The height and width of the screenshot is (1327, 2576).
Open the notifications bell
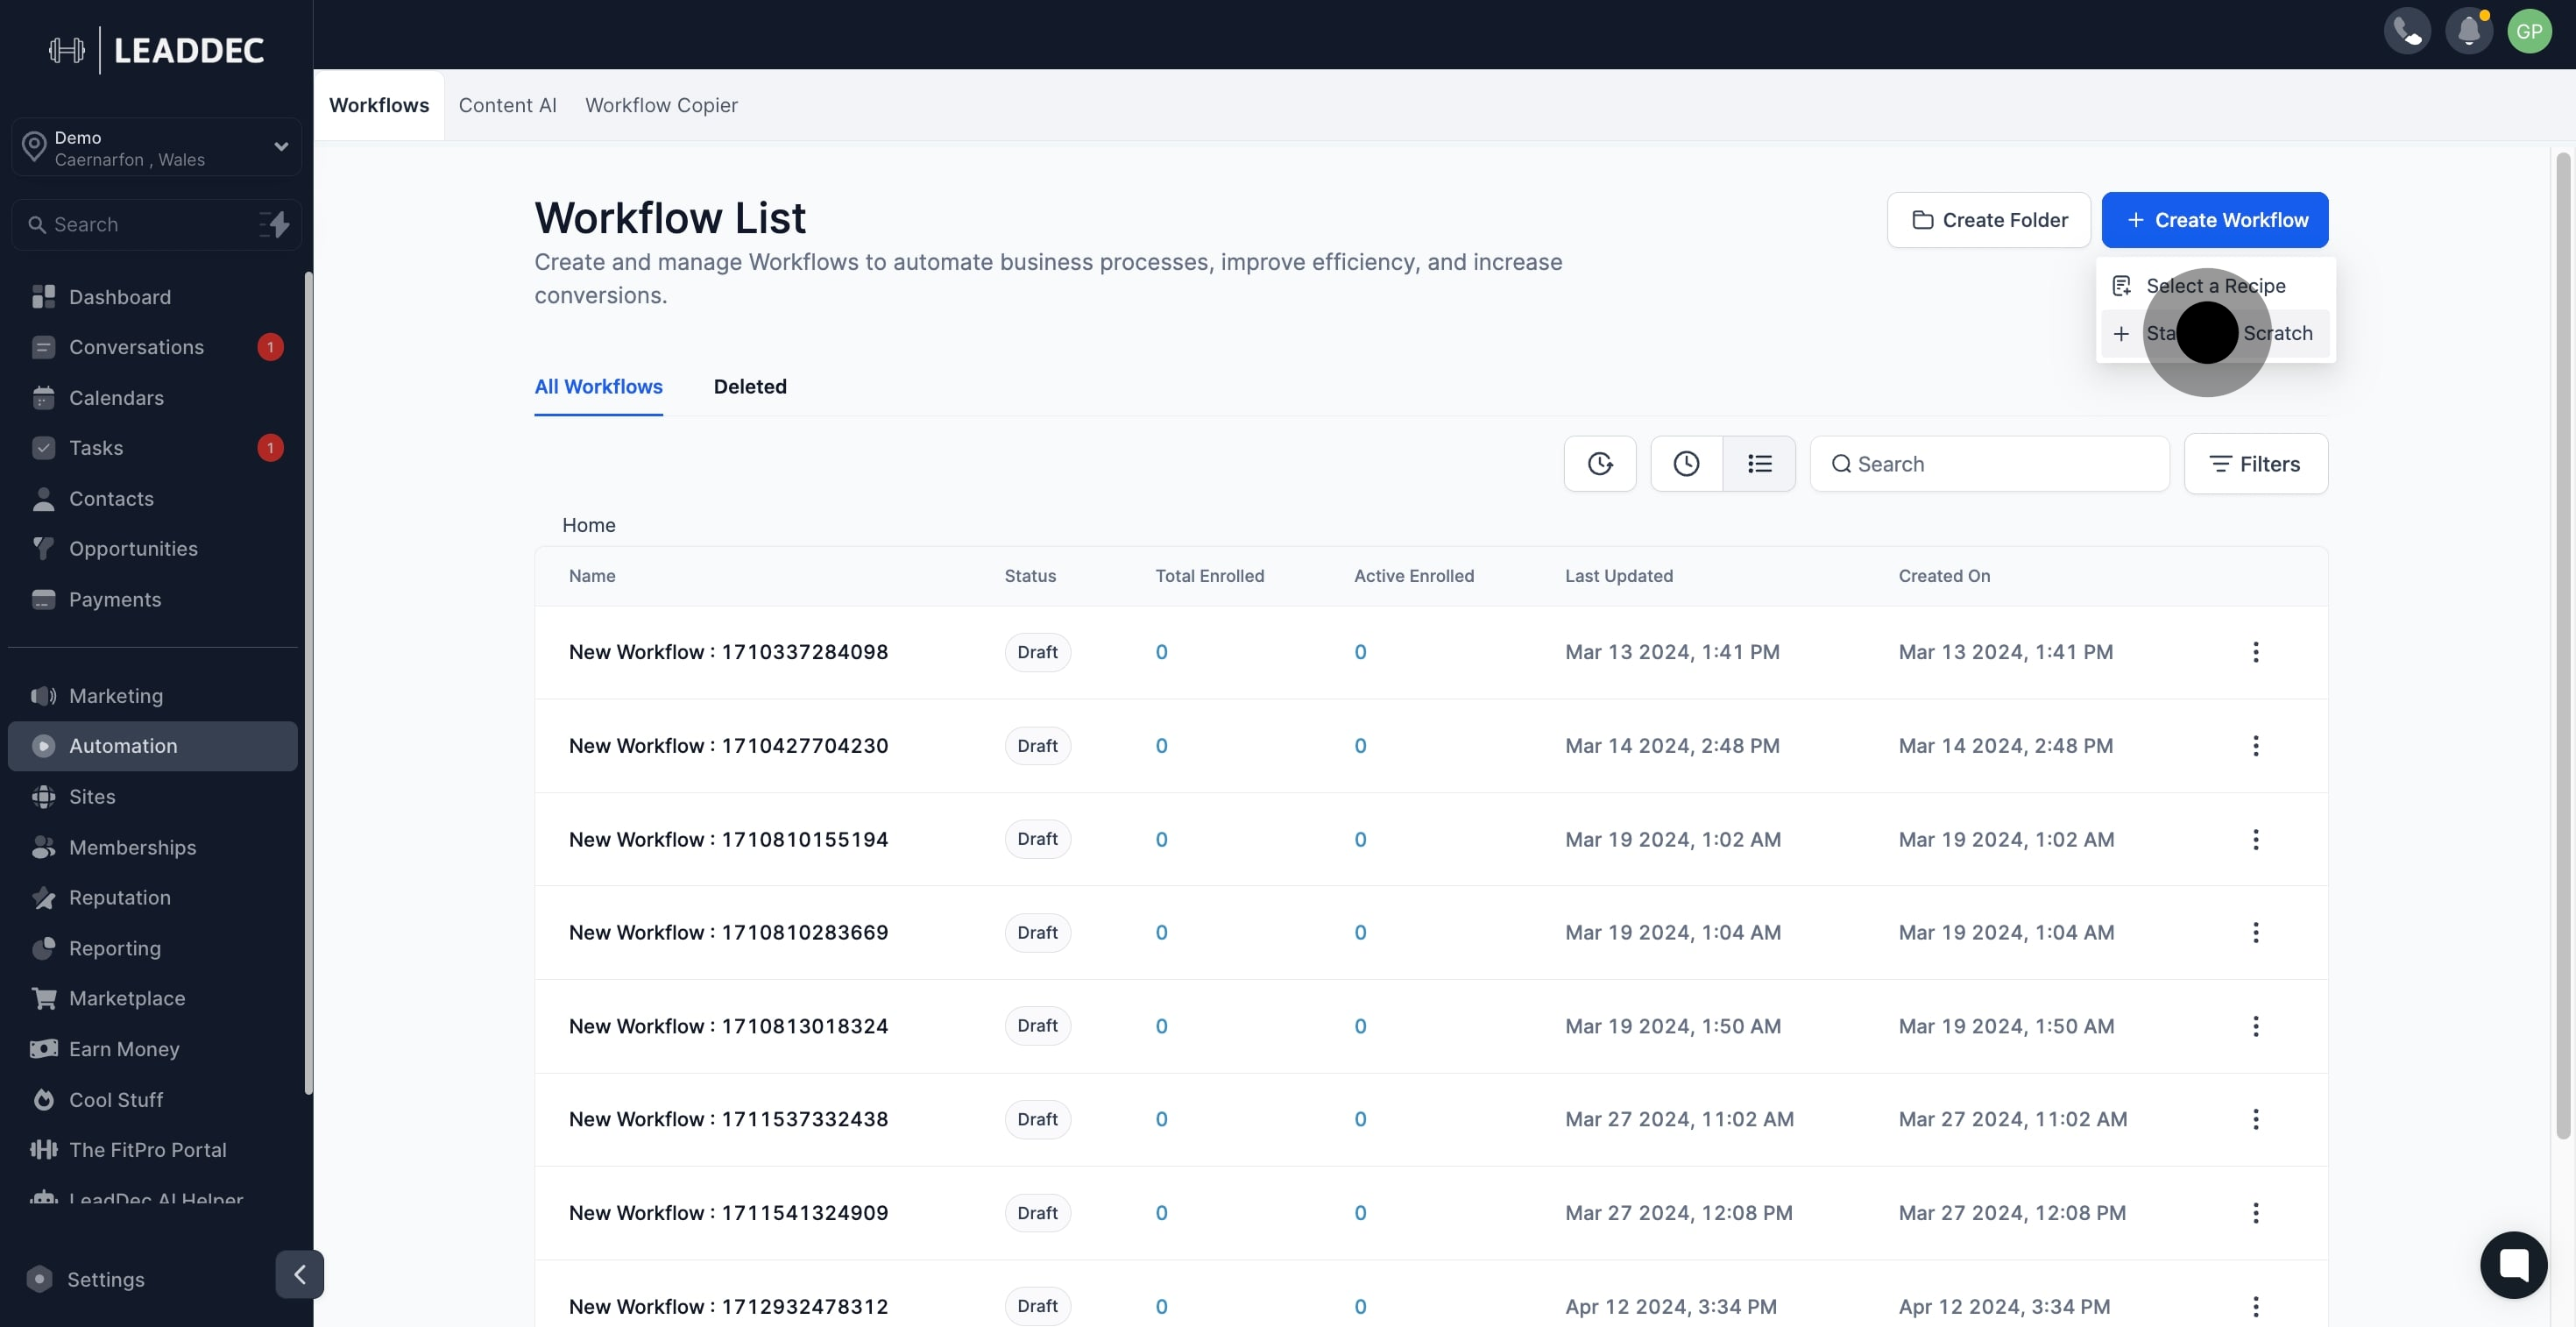[x=2468, y=32]
